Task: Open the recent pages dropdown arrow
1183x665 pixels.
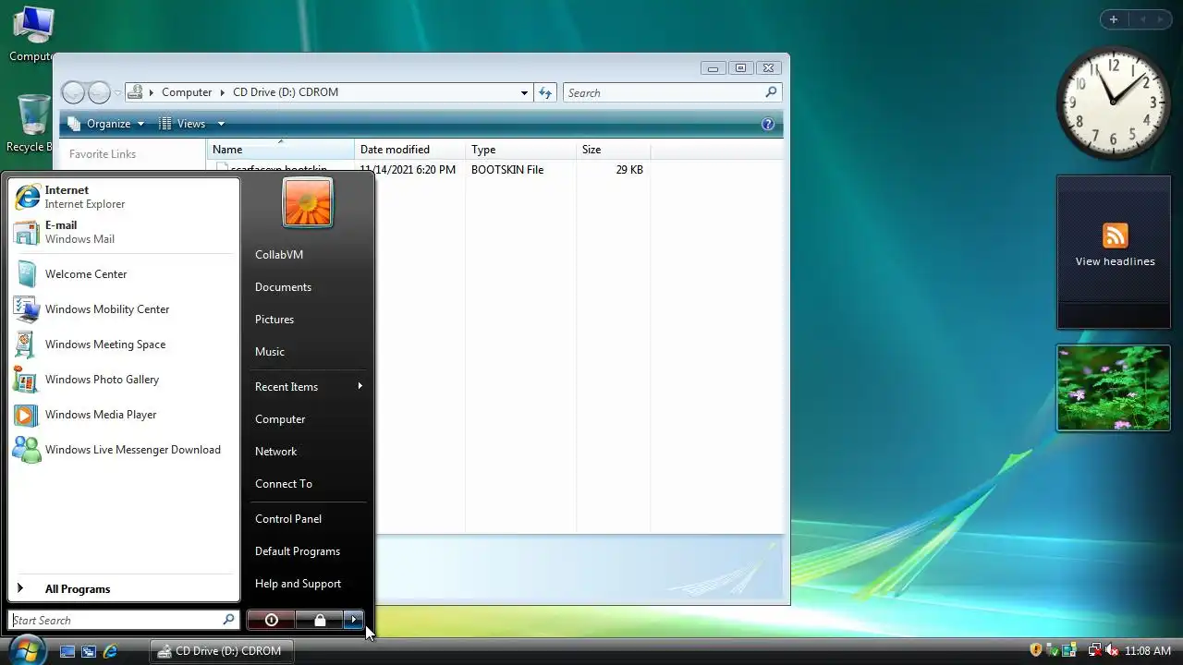Action: [x=118, y=93]
